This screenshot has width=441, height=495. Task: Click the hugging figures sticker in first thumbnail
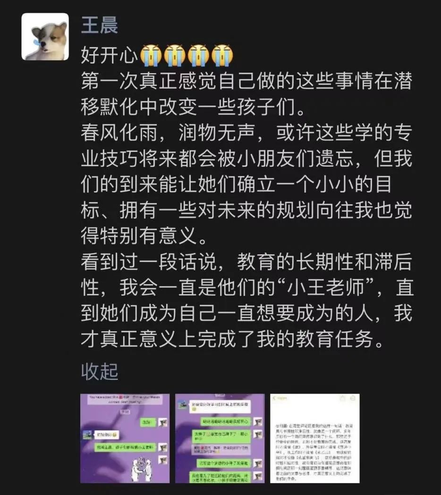click(142, 470)
